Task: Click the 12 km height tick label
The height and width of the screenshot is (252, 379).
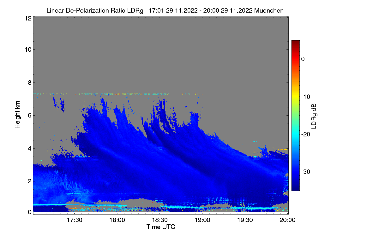Action: [x=28, y=18]
